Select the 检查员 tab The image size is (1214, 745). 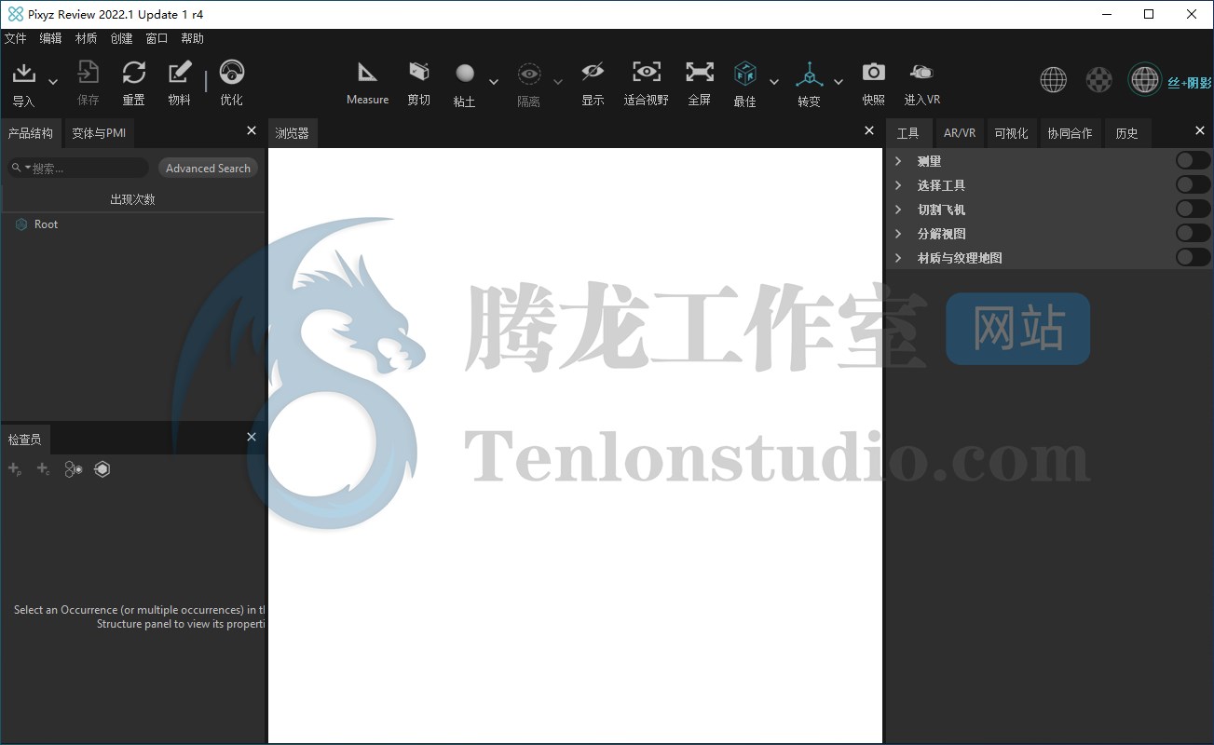(x=24, y=440)
